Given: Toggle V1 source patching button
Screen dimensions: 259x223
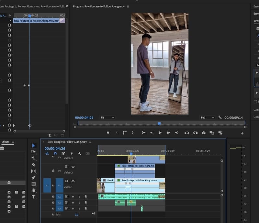Looking at the screenshot, I should [x=47, y=185].
